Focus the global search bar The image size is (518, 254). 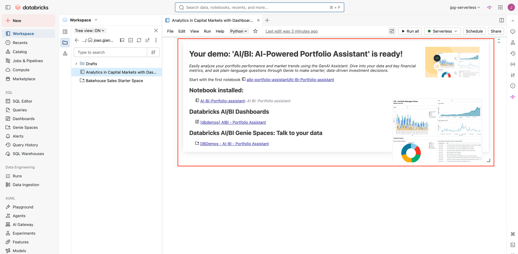(x=260, y=7)
